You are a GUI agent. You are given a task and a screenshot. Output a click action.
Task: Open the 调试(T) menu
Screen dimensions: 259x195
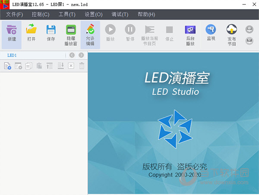120,15
